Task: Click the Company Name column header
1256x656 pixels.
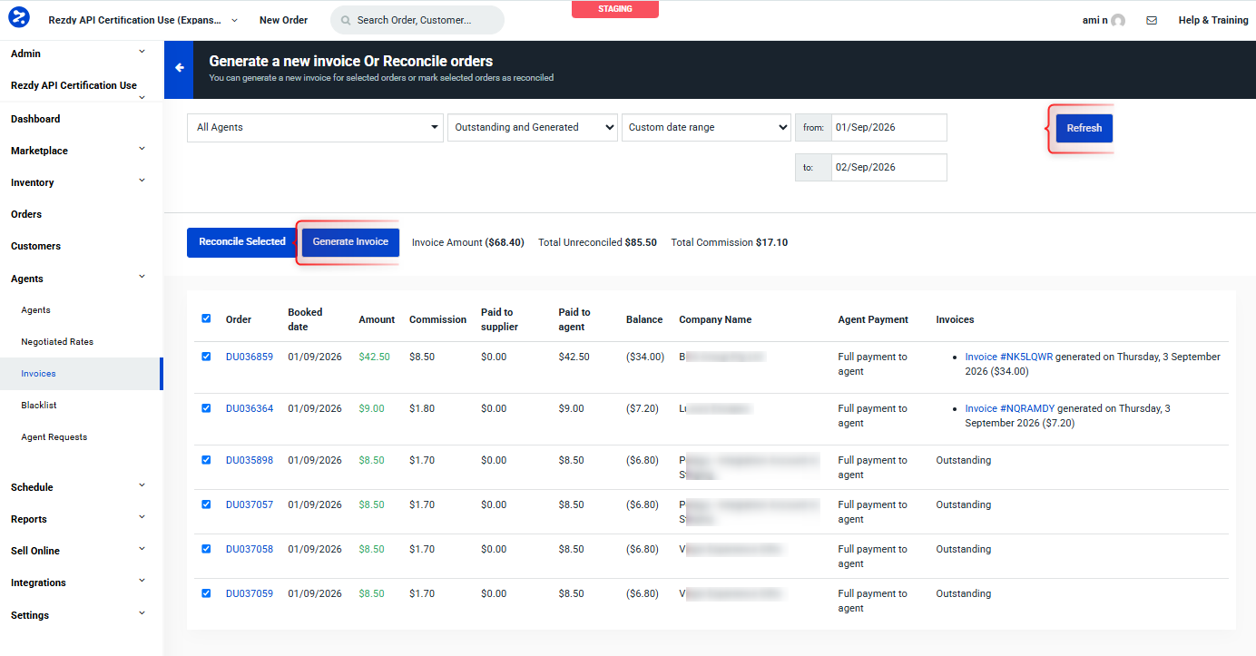Action: point(715,319)
